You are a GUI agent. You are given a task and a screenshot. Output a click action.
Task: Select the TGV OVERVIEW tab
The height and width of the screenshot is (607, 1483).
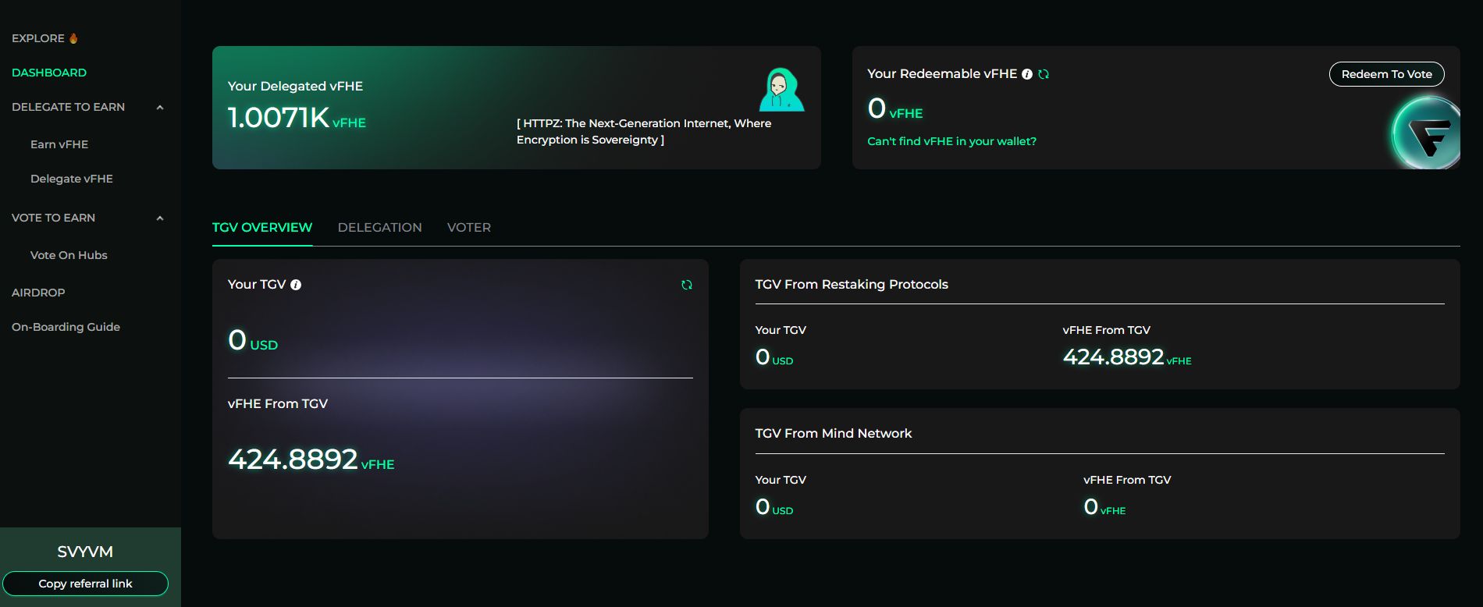tap(262, 228)
